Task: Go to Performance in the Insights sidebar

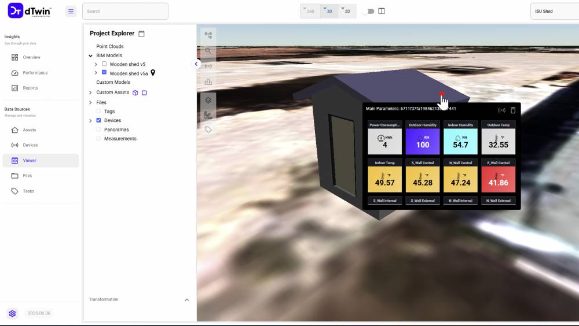Action: (35, 73)
